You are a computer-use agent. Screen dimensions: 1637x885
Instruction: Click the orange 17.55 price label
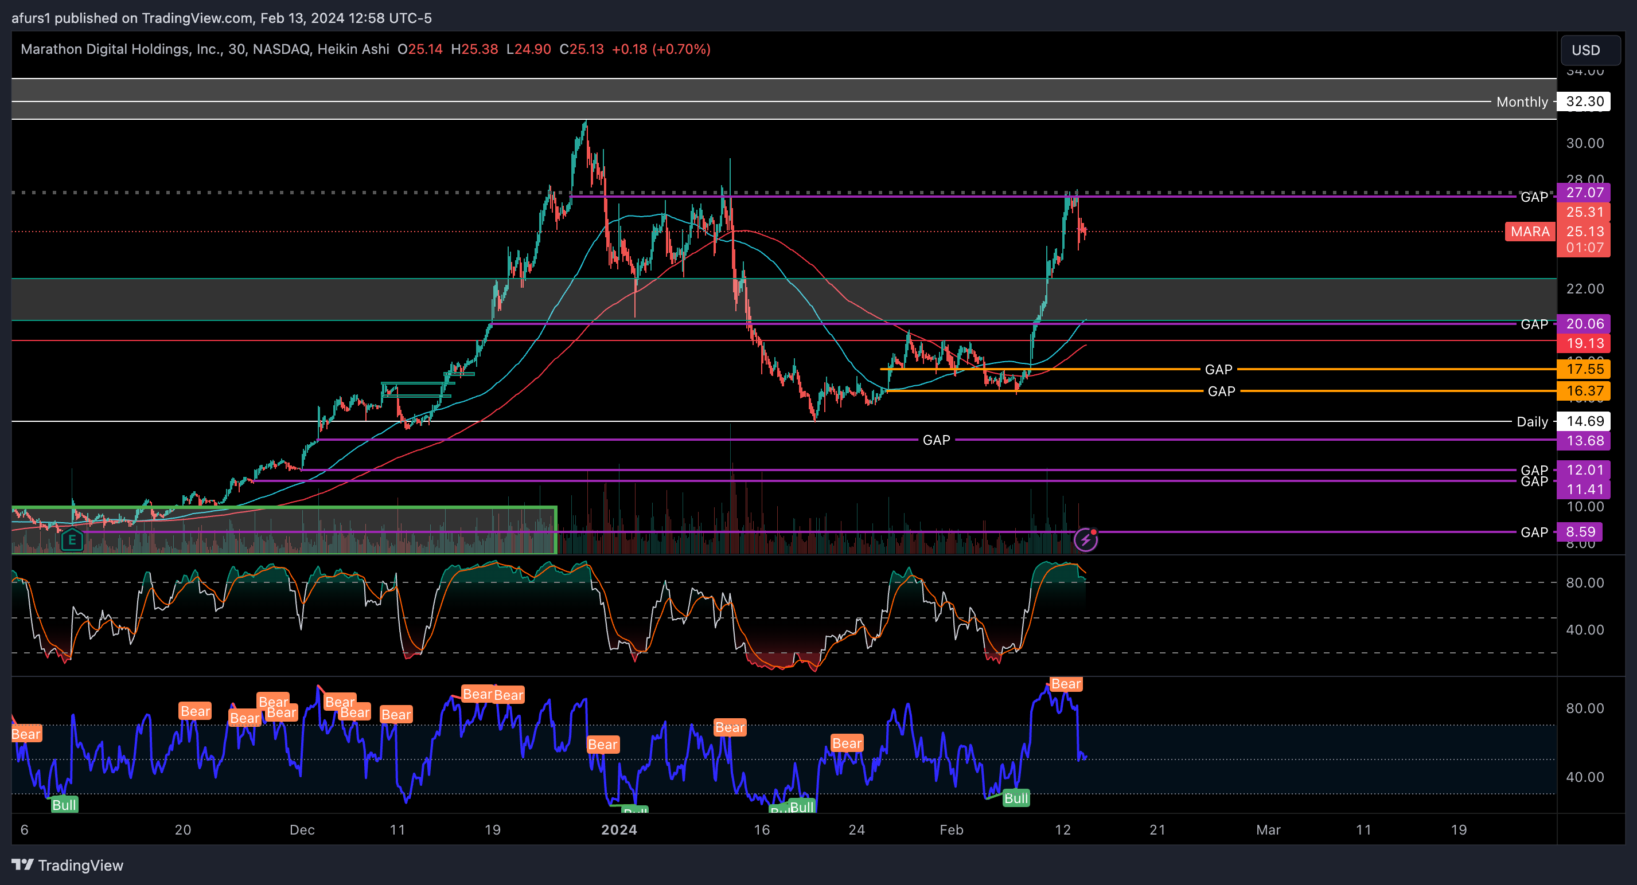1584,369
